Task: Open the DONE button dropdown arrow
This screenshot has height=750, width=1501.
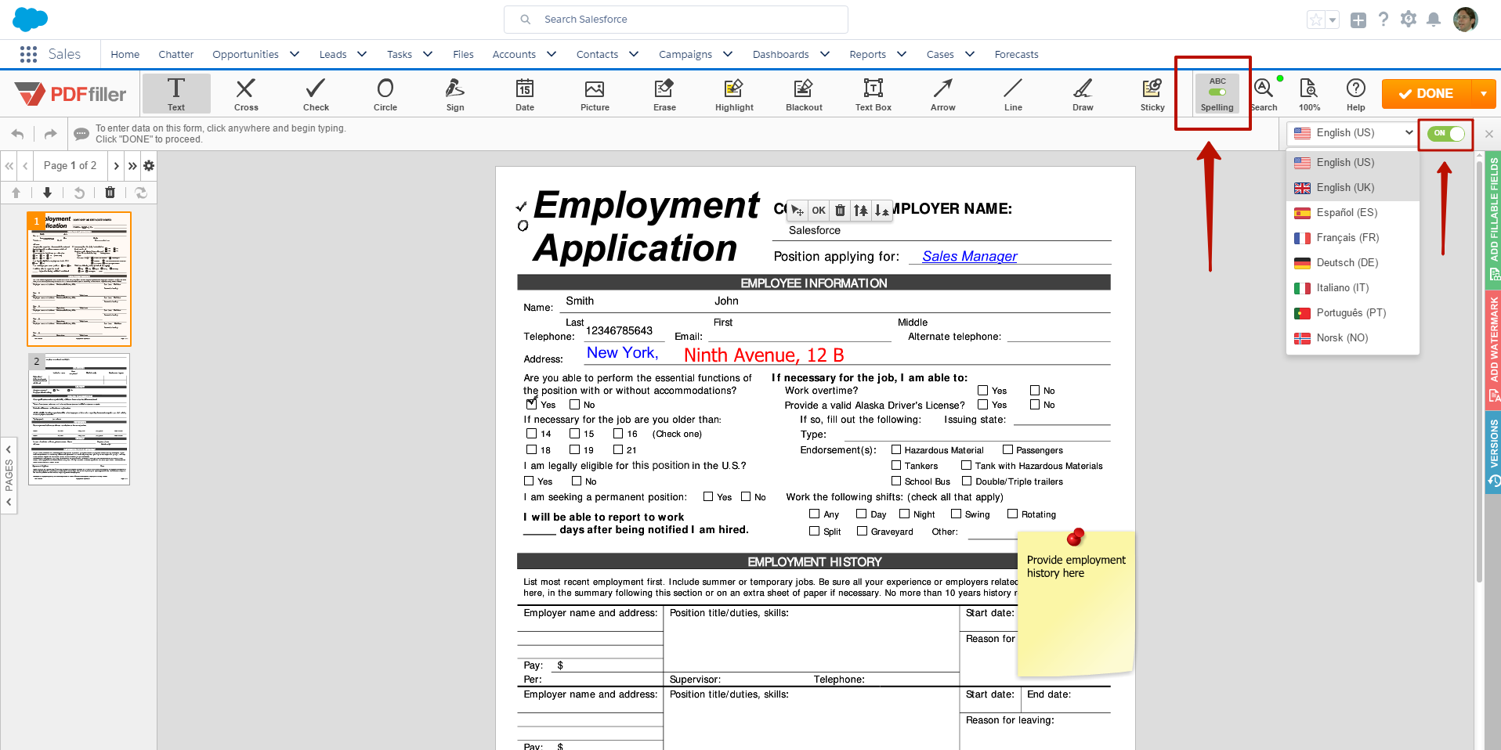Action: [1484, 94]
